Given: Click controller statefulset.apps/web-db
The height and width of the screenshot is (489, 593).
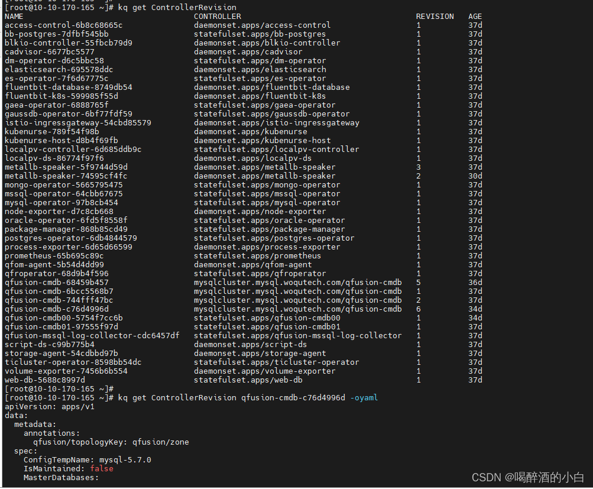Looking at the screenshot, I should (248, 380).
